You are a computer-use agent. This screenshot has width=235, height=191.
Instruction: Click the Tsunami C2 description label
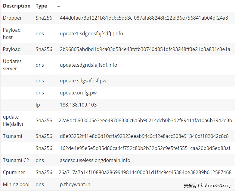pyautogui.click(x=16, y=160)
